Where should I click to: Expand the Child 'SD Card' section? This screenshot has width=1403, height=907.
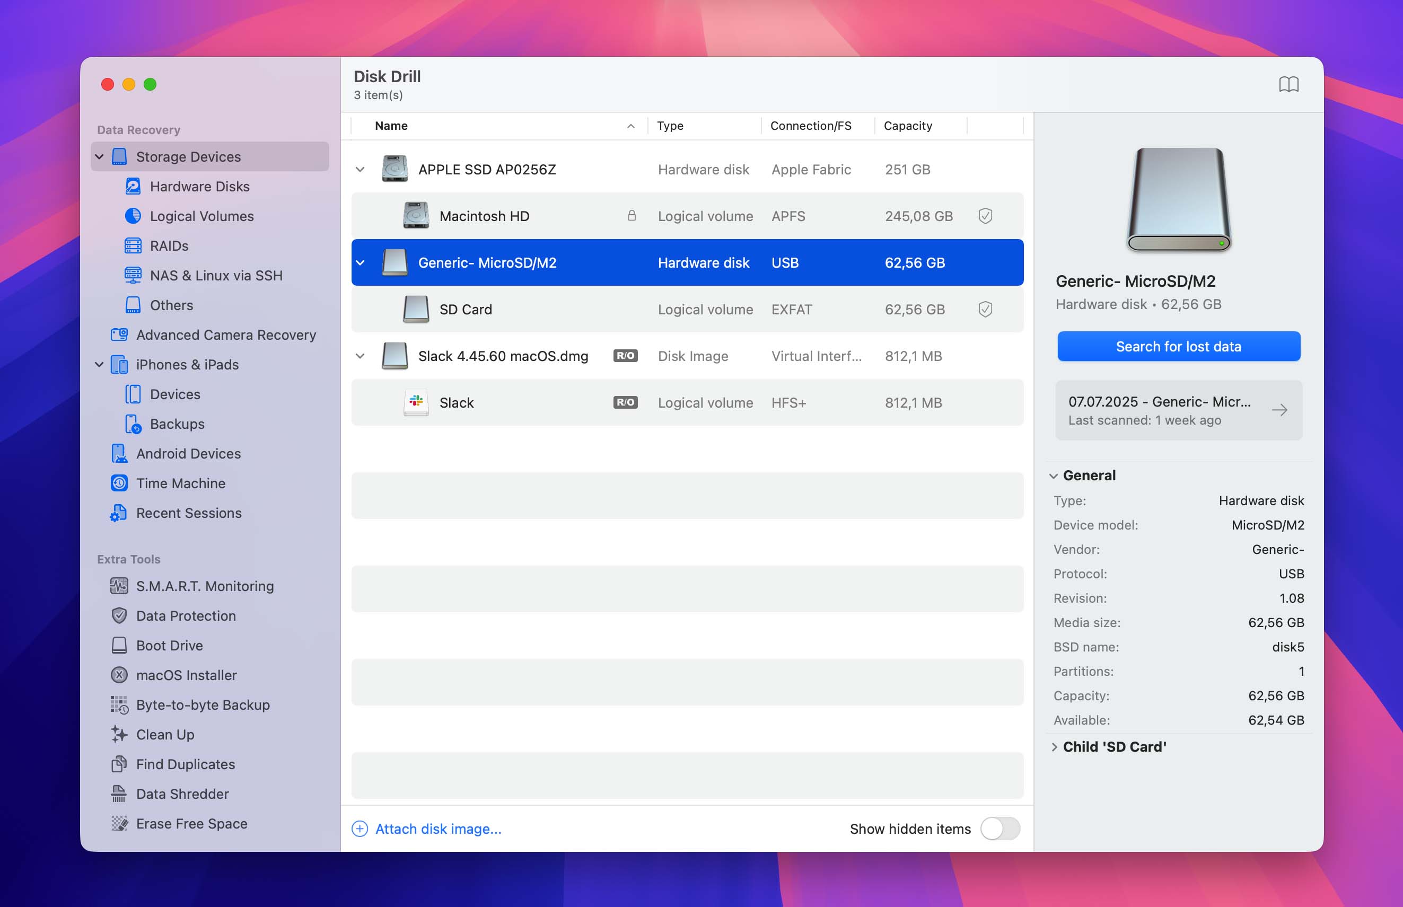pyautogui.click(x=1054, y=747)
